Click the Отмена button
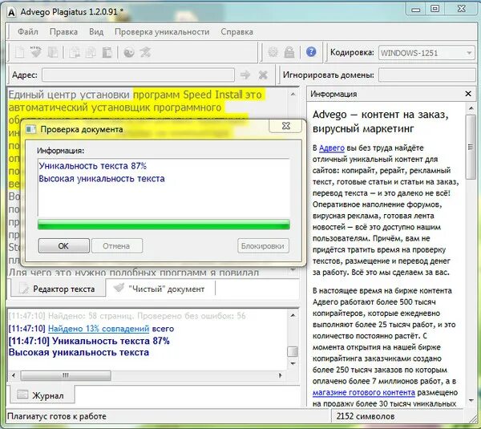 [x=117, y=246]
